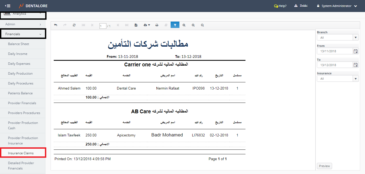Click the back arrow in report toolbar

tap(56, 25)
